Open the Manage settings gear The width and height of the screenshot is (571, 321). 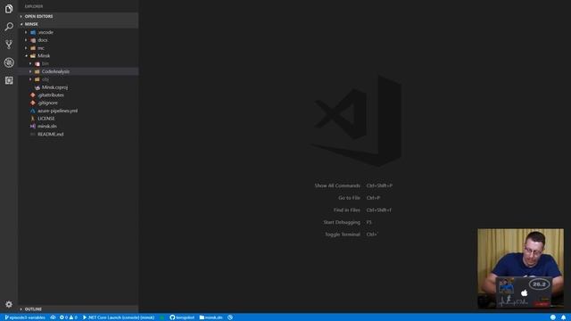coord(9,304)
